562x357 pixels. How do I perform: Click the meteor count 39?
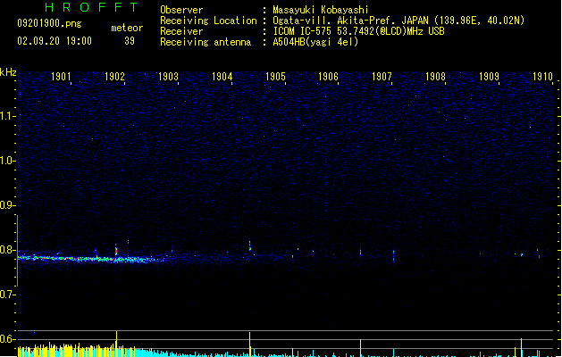point(130,41)
